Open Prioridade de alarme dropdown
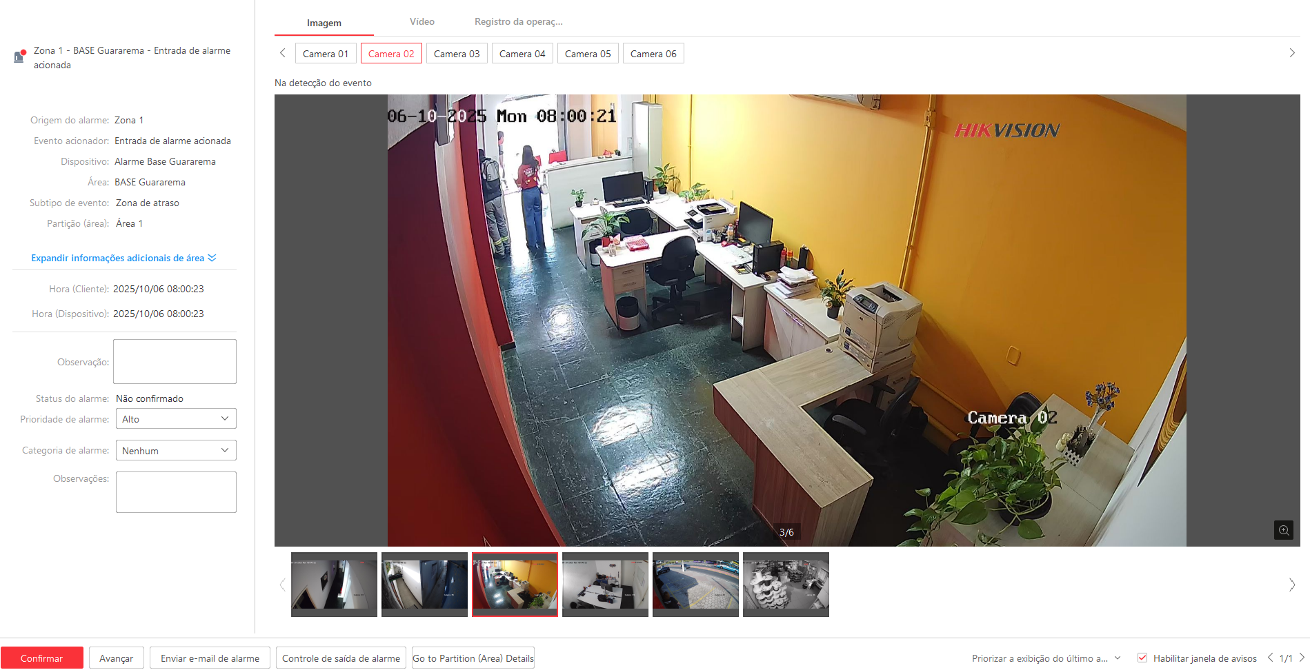The image size is (1310, 670). pos(176,419)
